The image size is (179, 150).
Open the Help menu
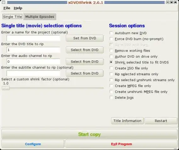(x=18, y=8)
